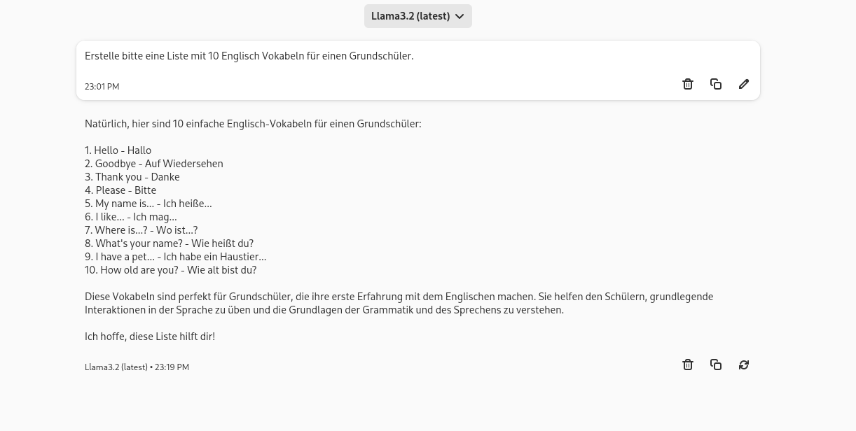Click the 23:01 PM timestamp
Image resolution: width=856 pixels, height=431 pixels.
[102, 87]
